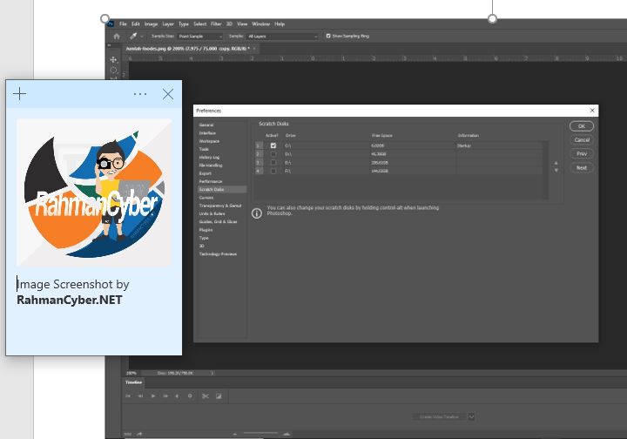Viewport: 627px width, 439px height.
Task: Open the Sample Size dropdown
Action: 199,37
